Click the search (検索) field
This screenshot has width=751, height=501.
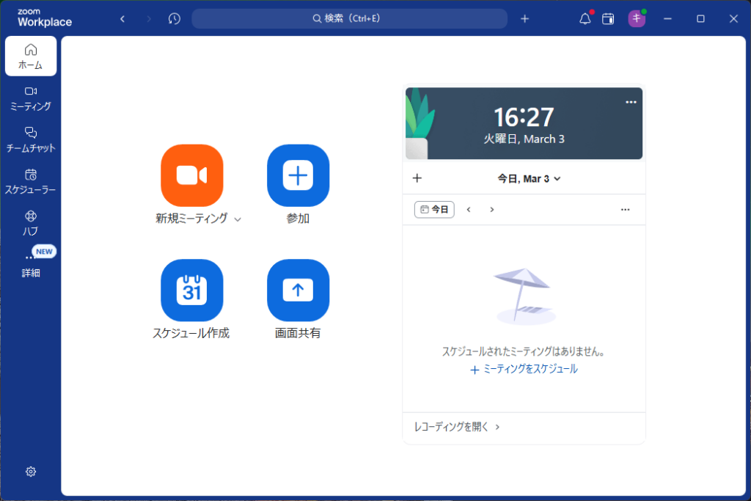point(349,19)
